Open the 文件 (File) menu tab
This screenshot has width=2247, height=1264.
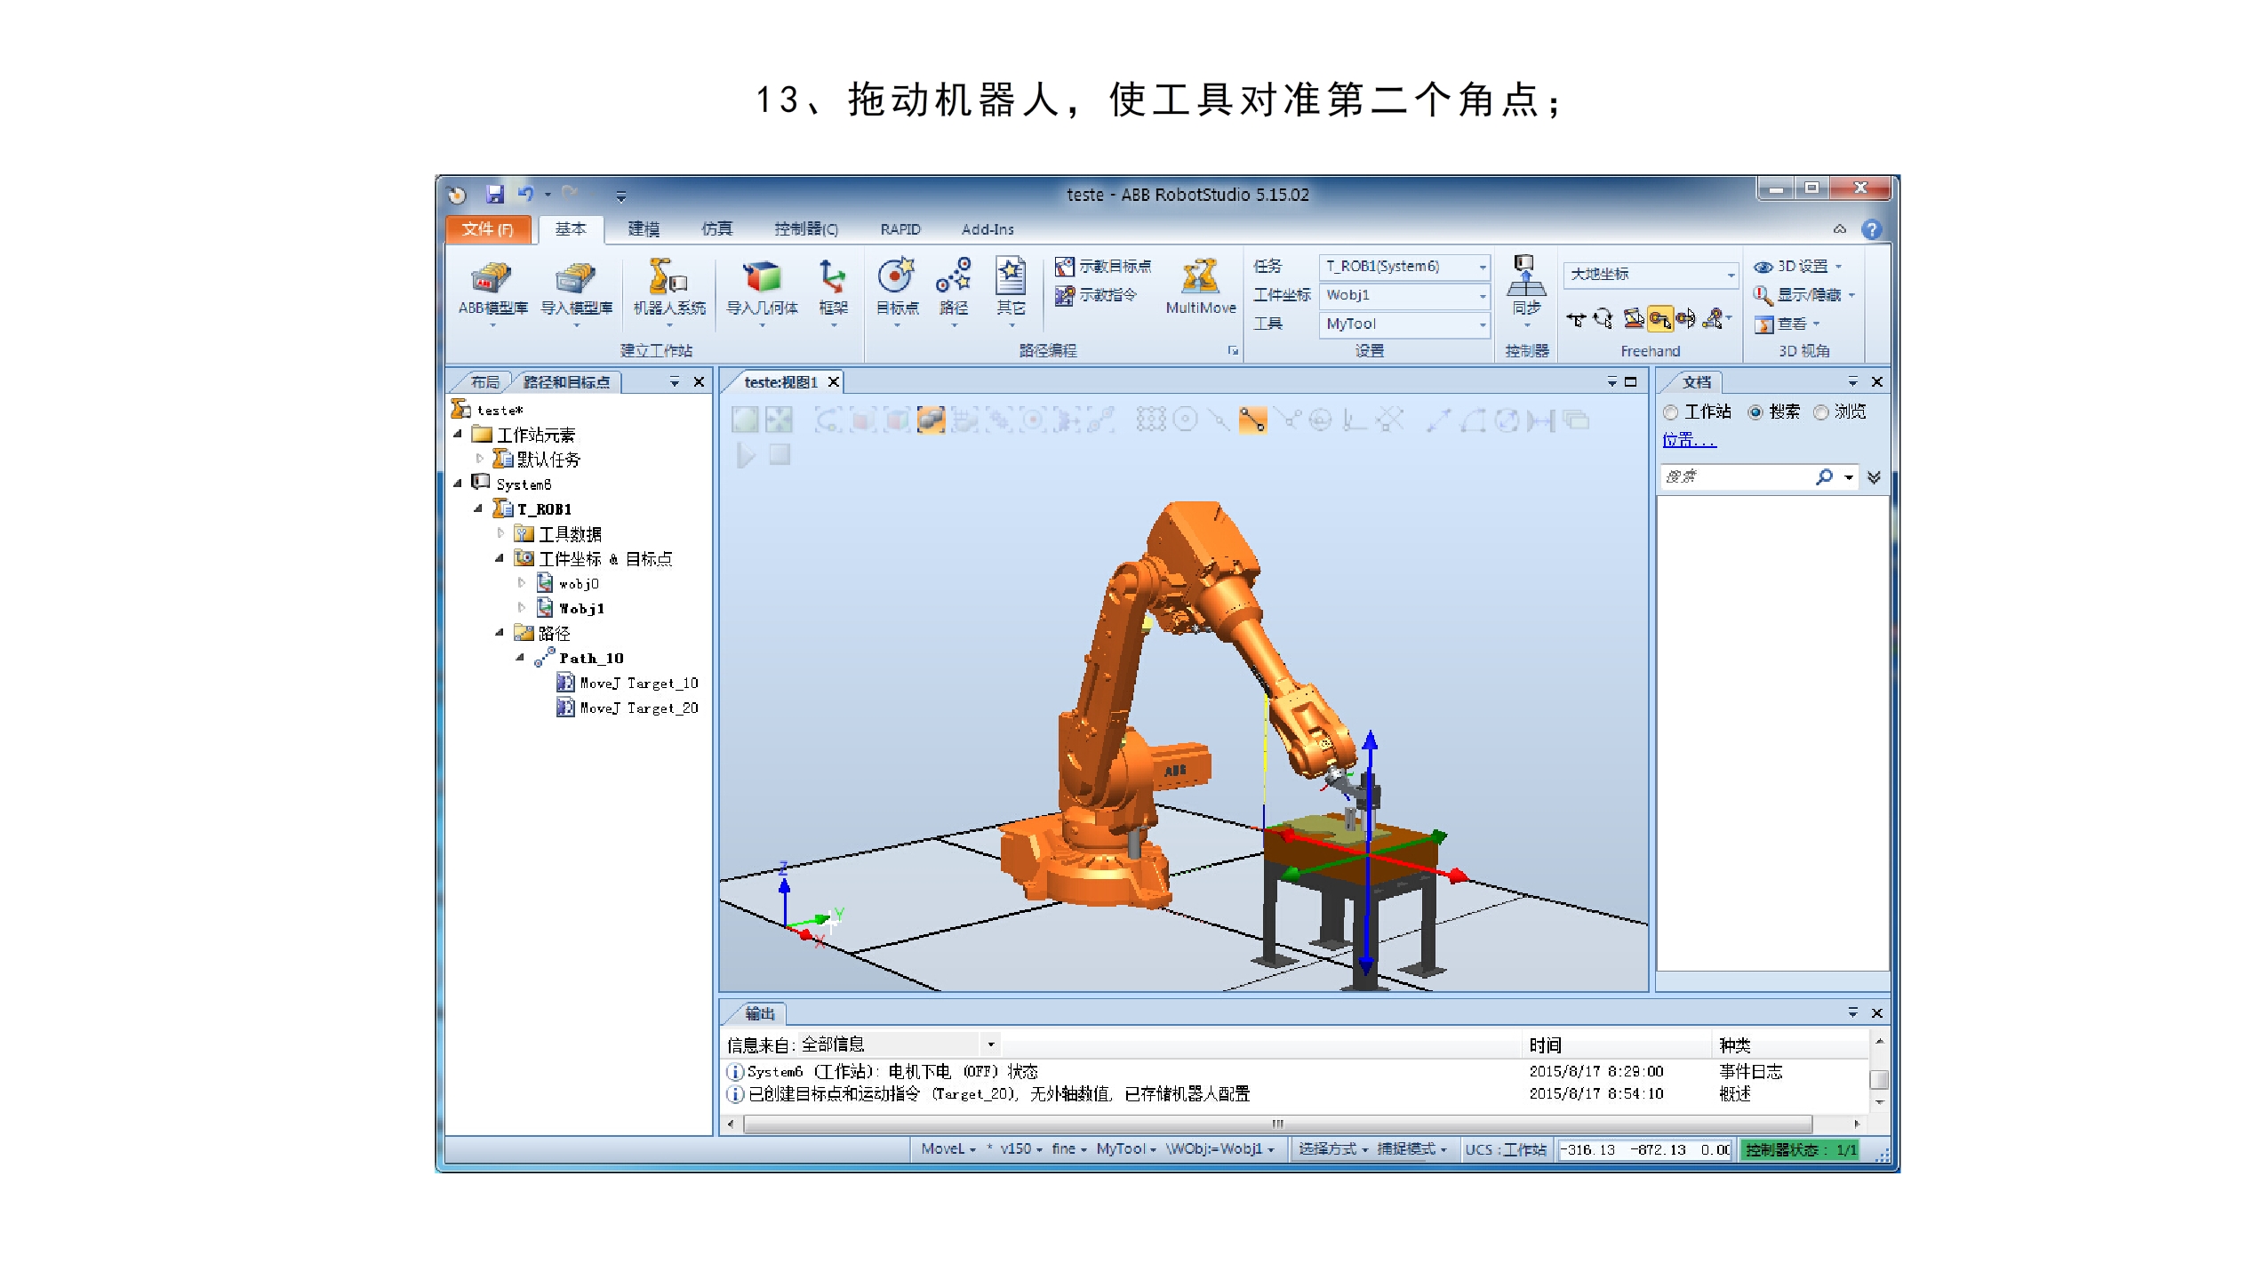488,229
